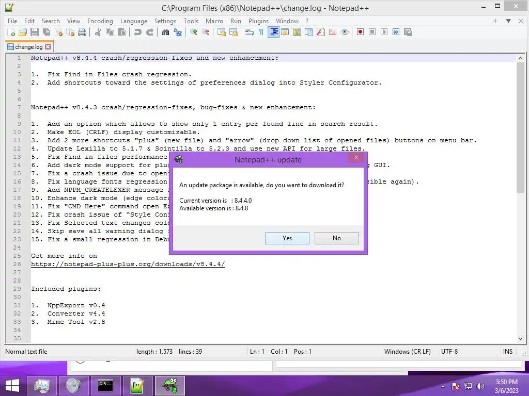The width and height of the screenshot is (529, 396).
Task: Open user defined language dialog icon
Action: coord(285,32)
